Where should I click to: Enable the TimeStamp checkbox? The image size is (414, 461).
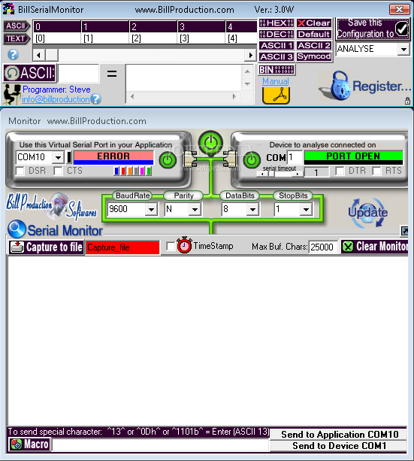click(x=171, y=246)
